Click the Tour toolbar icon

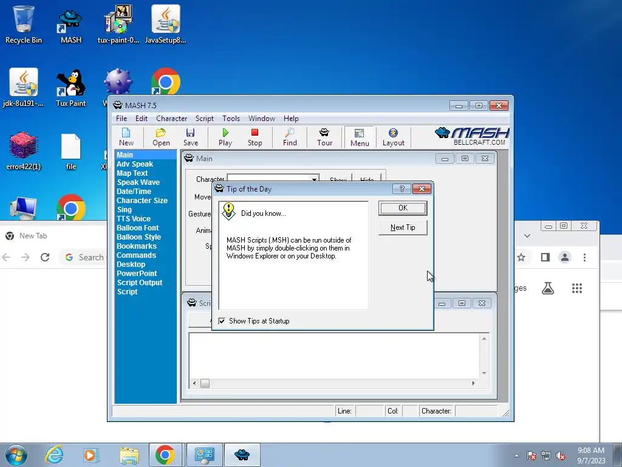click(324, 137)
